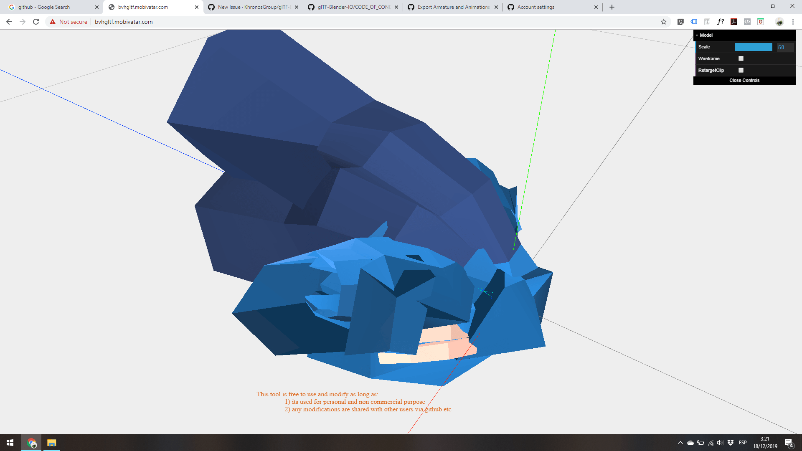Open the Google Keep extension

pyautogui.click(x=680, y=22)
